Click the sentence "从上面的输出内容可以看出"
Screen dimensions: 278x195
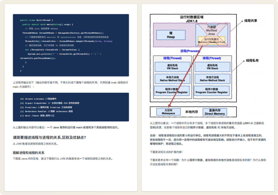coord(66,128)
